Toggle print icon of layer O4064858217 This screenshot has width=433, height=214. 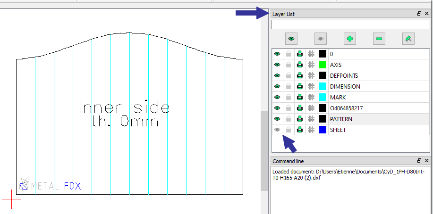click(x=300, y=108)
